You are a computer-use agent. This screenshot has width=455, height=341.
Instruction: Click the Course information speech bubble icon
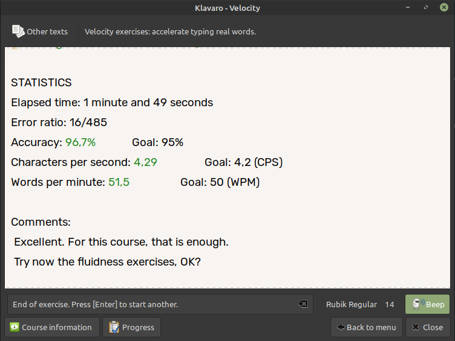[x=15, y=327]
